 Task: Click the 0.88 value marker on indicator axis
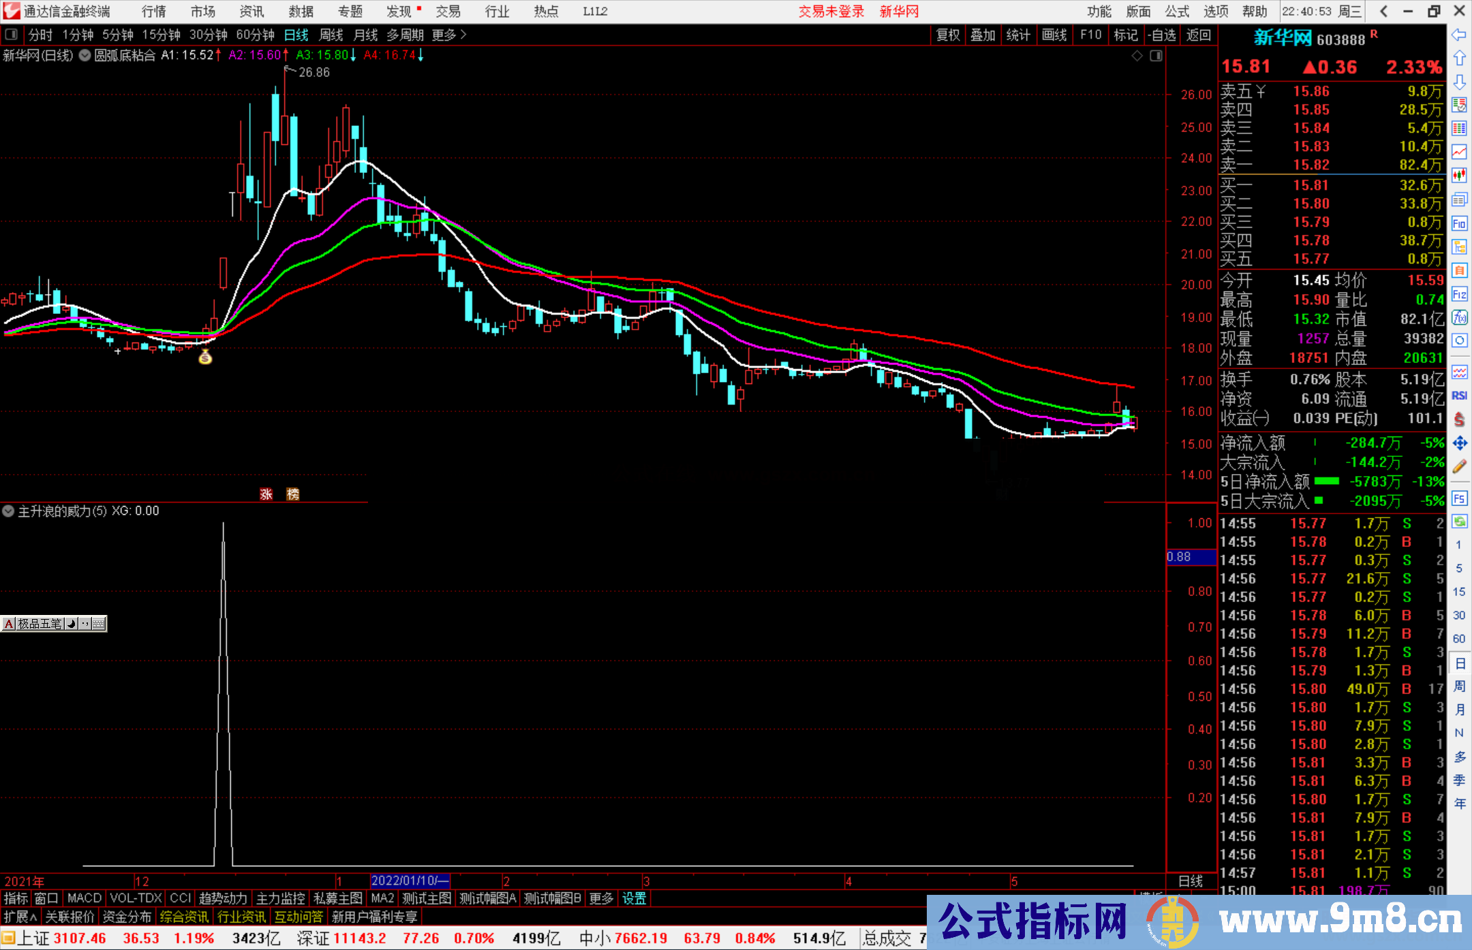pyautogui.click(x=1191, y=557)
